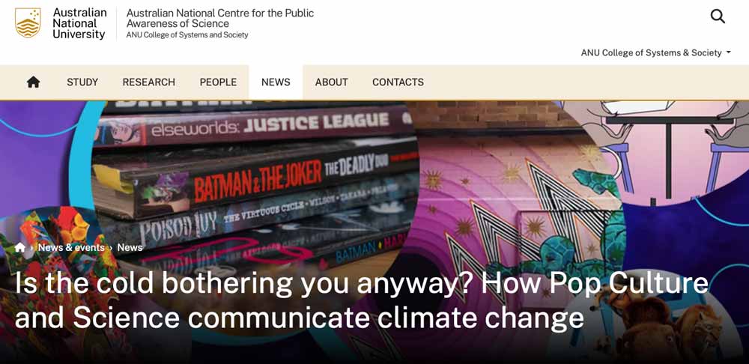Click the 'ANU College of Systems and Society' subtitle

[x=187, y=35]
